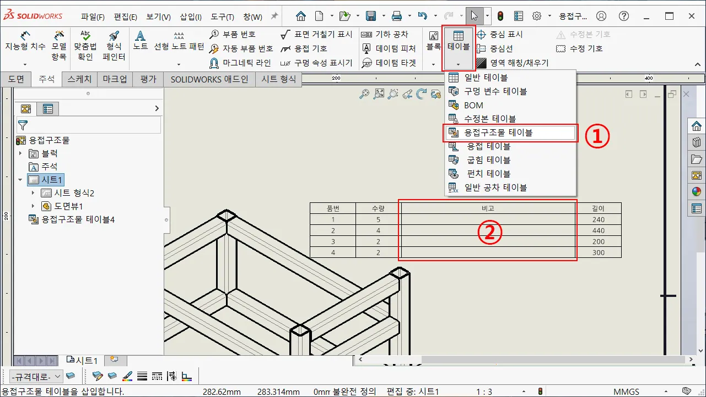Viewport: 706px width, 397px height.
Task: Add a Balloon (부품 번호)
Action: [x=233, y=34]
